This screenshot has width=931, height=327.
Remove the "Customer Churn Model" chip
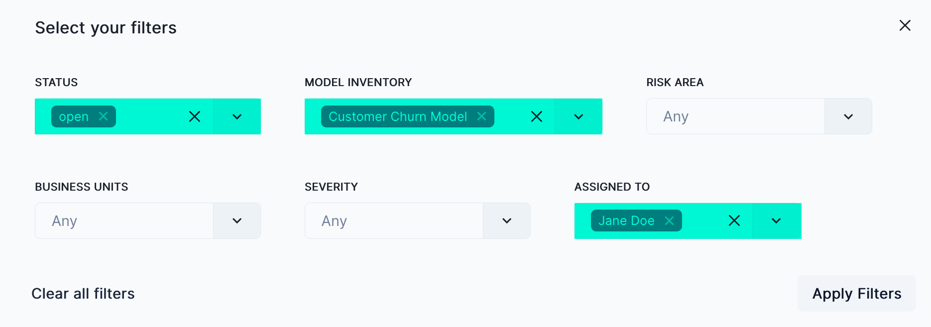click(481, 116)
